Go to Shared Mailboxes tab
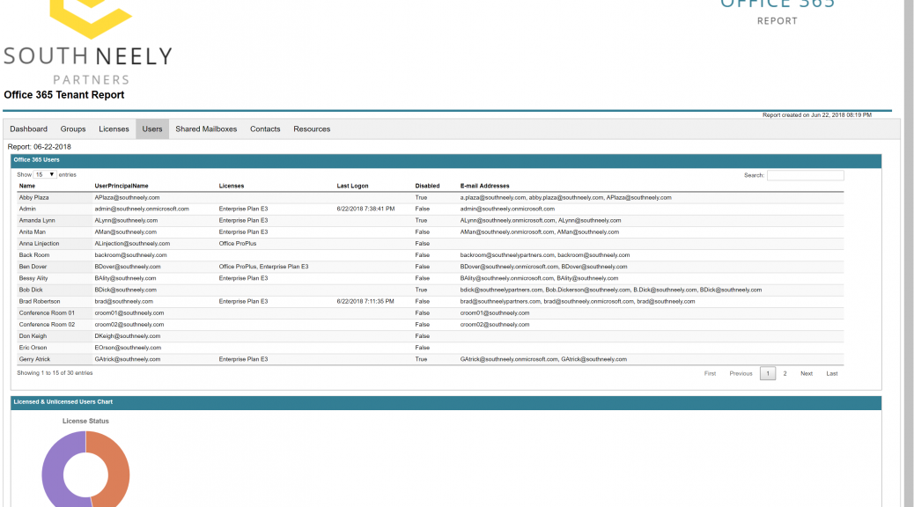The image size is (914, 507). point(206,129)
